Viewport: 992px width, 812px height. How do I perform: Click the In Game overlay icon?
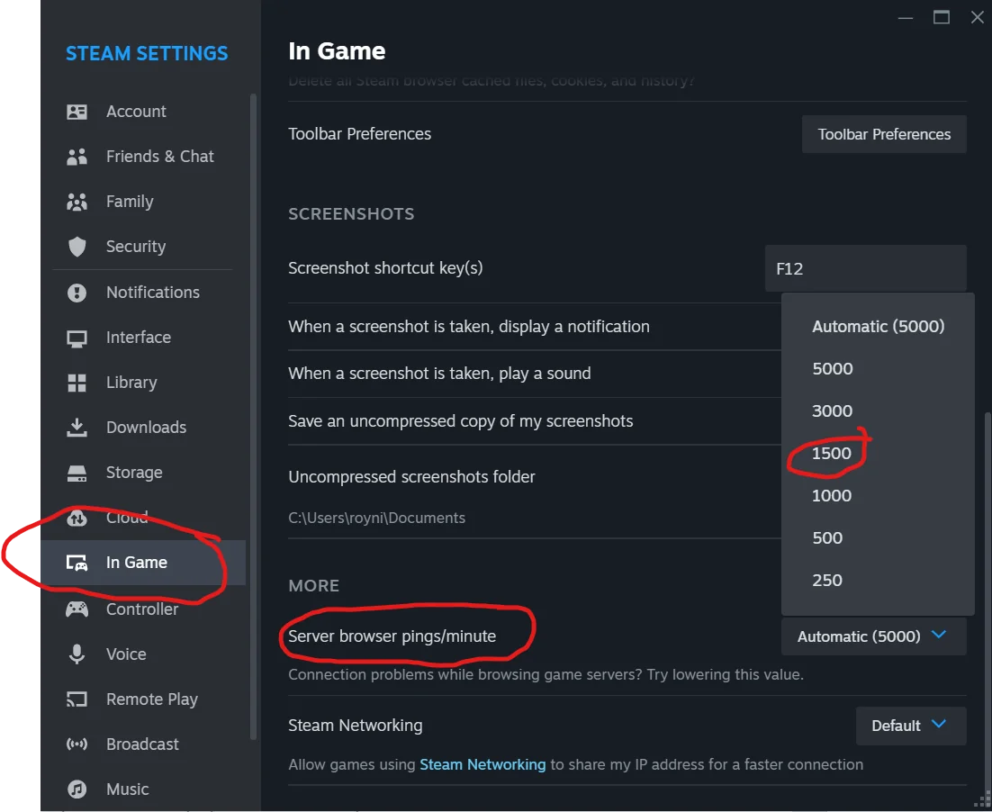pos(77,563)
